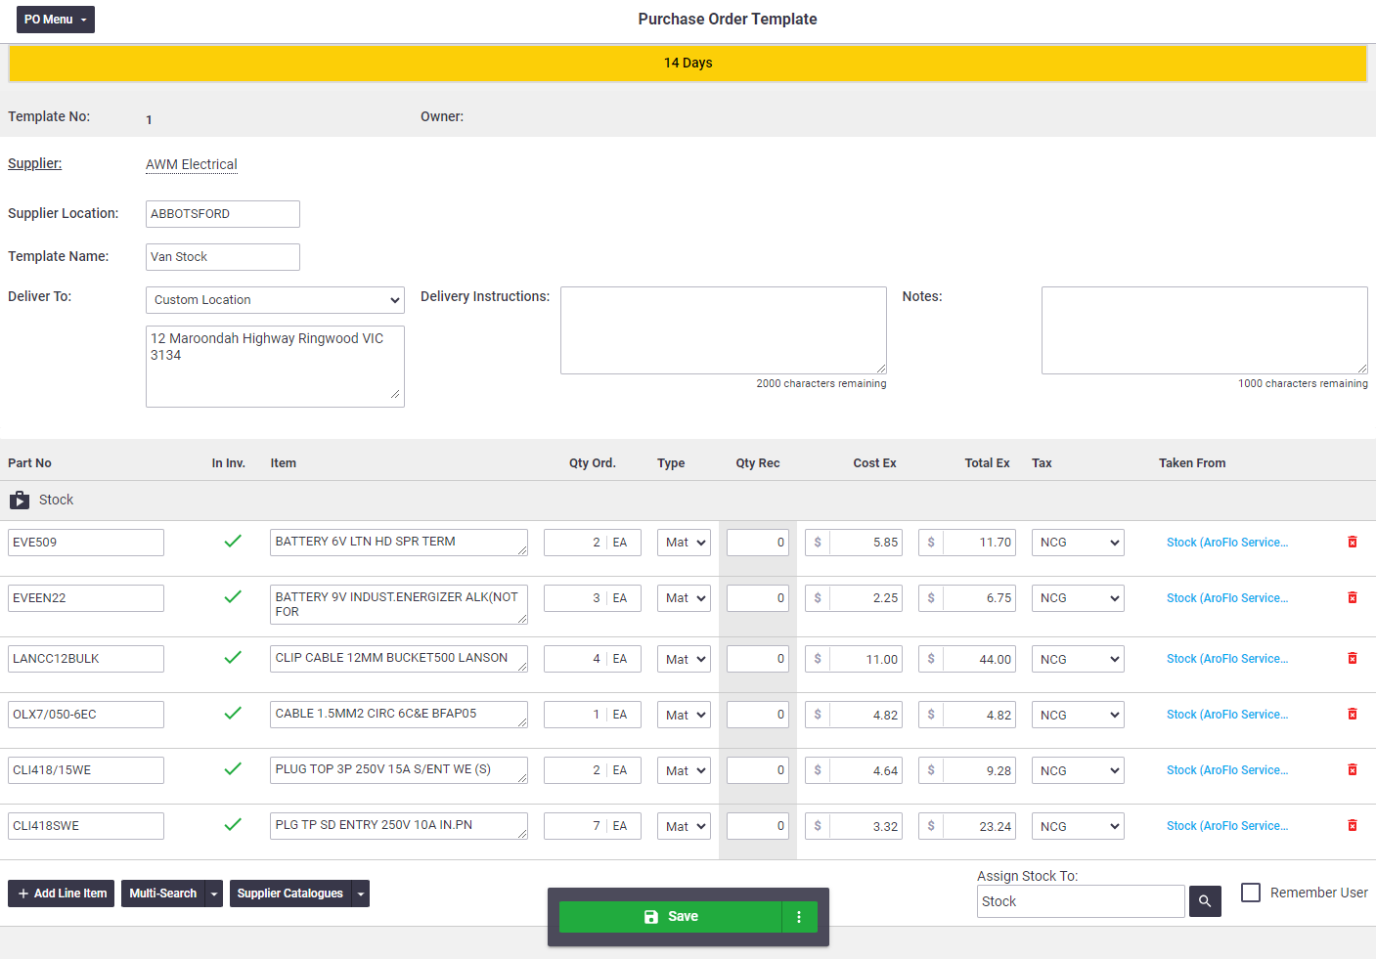
Task: Open AWM Electrical supplier link
Action: 192,164
